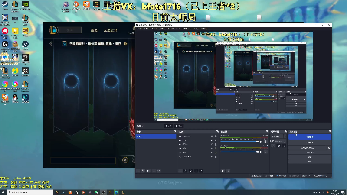The height and width of the screenshot is (195, 347).
Task: Adjust transition duration spinner arrows
Action: [285, 141]
